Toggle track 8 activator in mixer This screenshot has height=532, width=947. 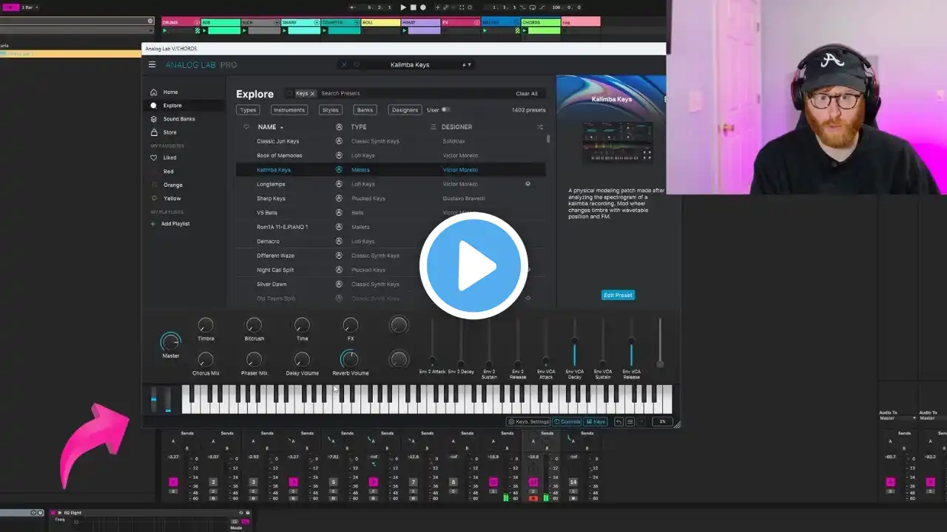pyautogui.click(x=454, y=482)
